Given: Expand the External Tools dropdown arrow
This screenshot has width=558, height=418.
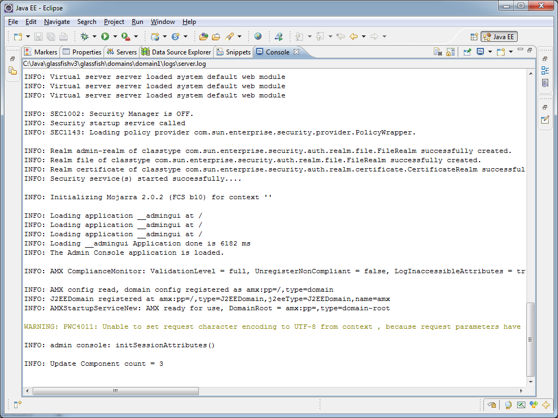Looking at the screenshot, I should point(136,36).
